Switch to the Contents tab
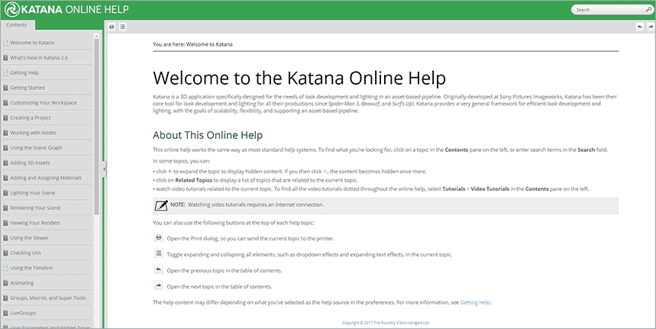The width and height of the screenshot is (656, 329). tap(17, 25)
